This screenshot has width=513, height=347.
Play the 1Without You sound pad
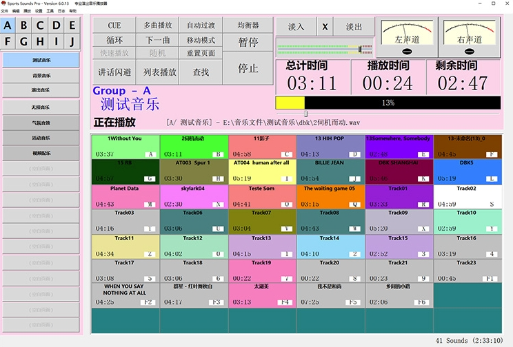(125, 147)
